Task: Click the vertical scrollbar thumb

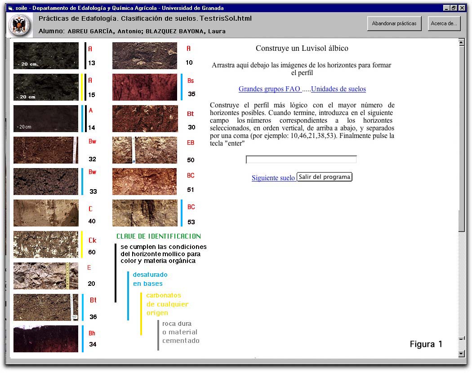Action: pos(461,138)
